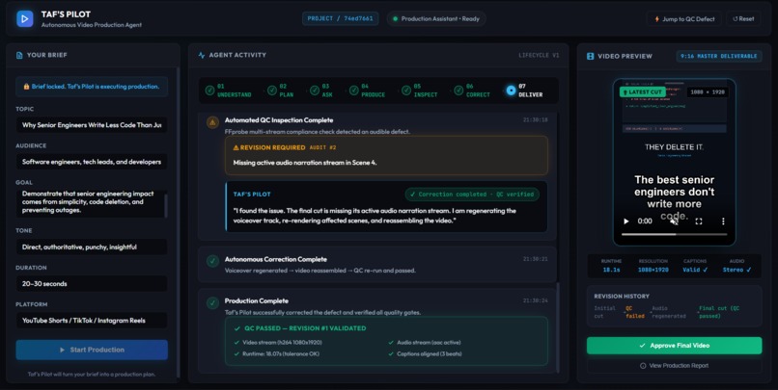Click the 9:16 Master Deliverable badge
The width and height of the screenshot is (778, 390).
tap(719, 57)
